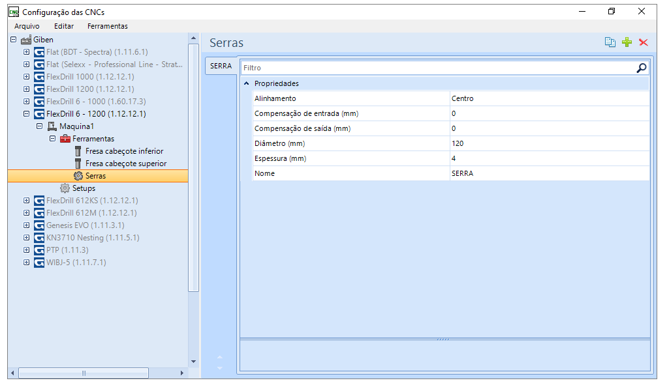Click Compensação de entrada value field
The height and width of the screenshot is (387, 669).
tap(550, 113)
